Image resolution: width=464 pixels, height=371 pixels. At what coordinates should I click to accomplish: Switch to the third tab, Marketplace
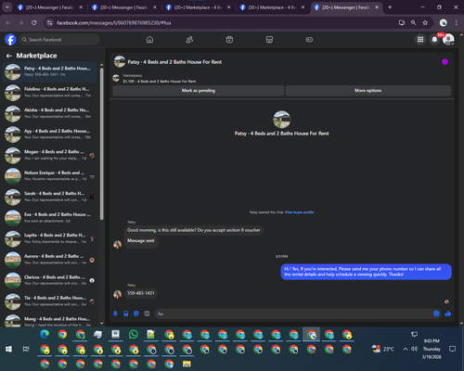click(198, 7)
